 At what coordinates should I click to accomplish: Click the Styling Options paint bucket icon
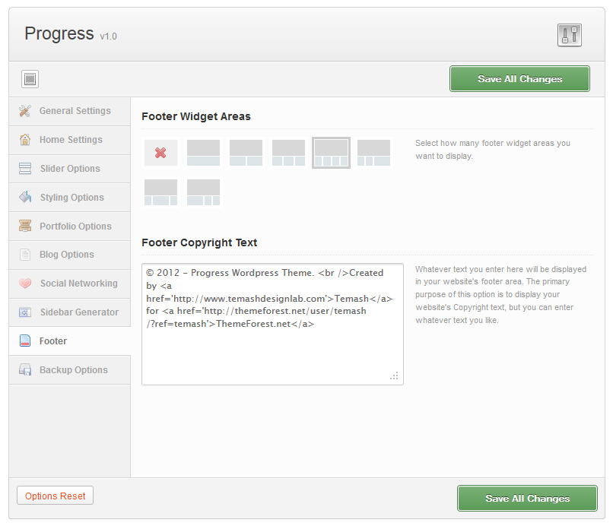click(x=25, y=197)
